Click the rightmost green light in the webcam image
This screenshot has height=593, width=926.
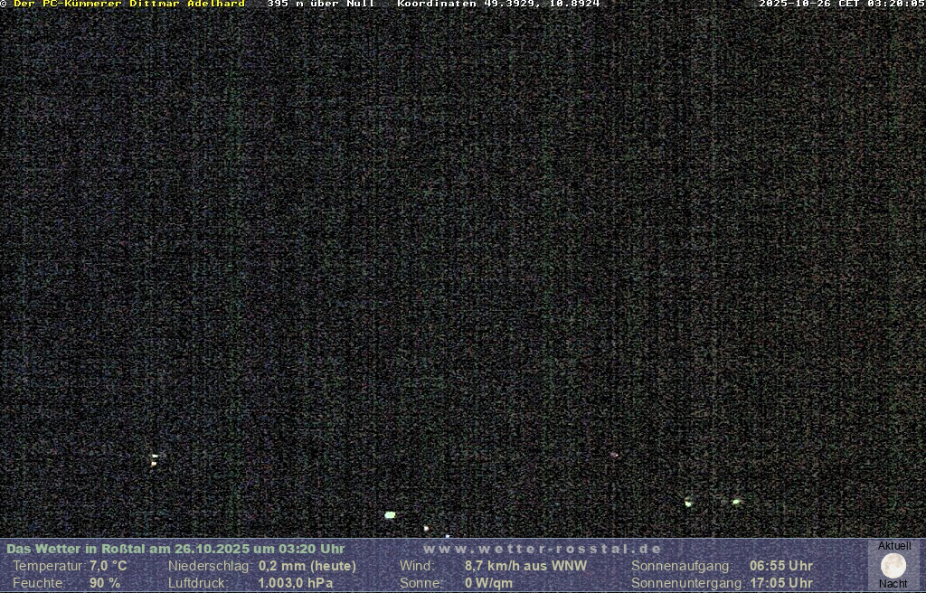click(x=737, y=501)
